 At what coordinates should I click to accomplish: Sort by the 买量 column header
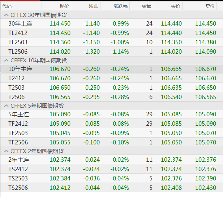146,6
